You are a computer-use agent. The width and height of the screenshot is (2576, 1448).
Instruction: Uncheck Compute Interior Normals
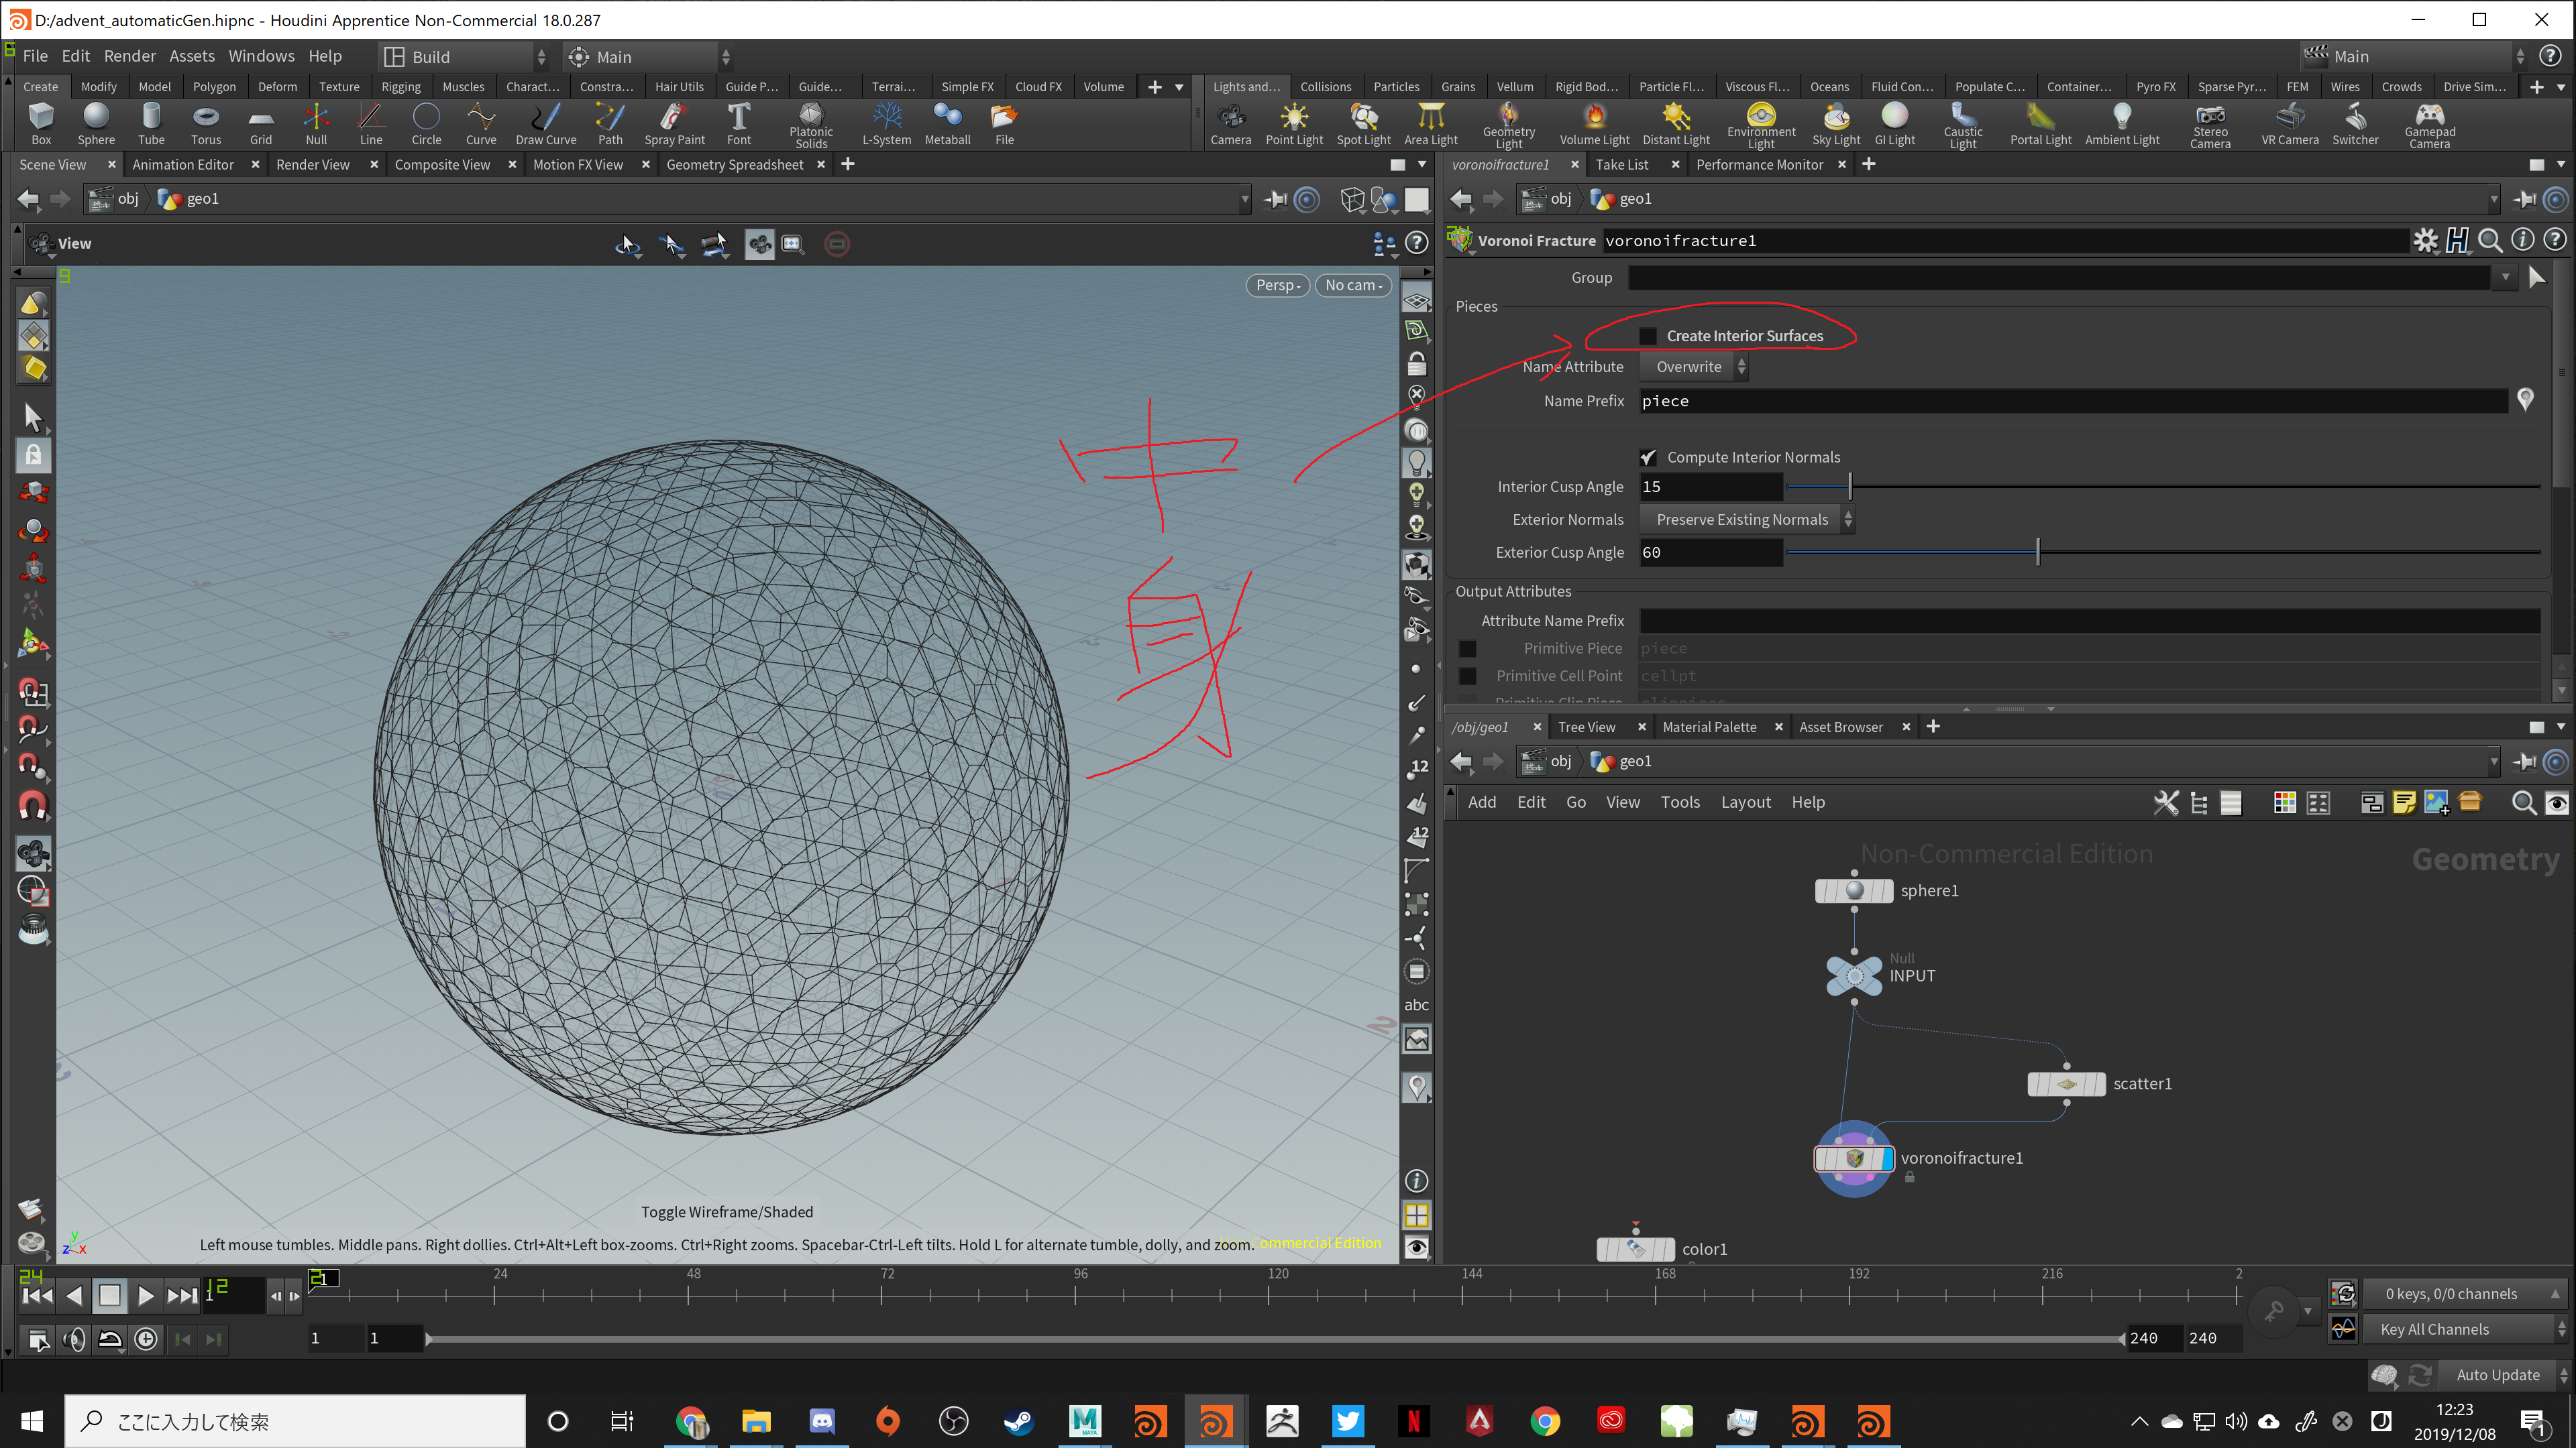point(1648,458)
